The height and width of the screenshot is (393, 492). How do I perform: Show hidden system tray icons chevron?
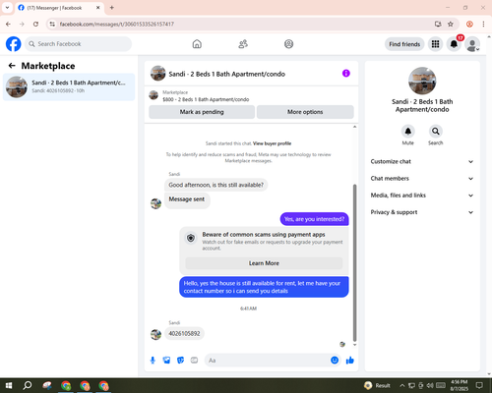402,385
